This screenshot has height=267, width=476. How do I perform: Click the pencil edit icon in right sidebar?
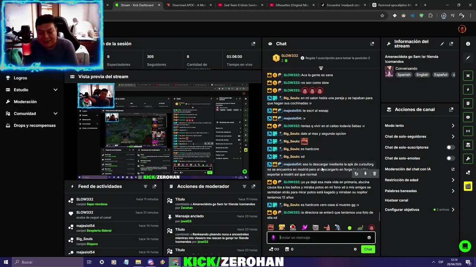(x=468, y=57)
